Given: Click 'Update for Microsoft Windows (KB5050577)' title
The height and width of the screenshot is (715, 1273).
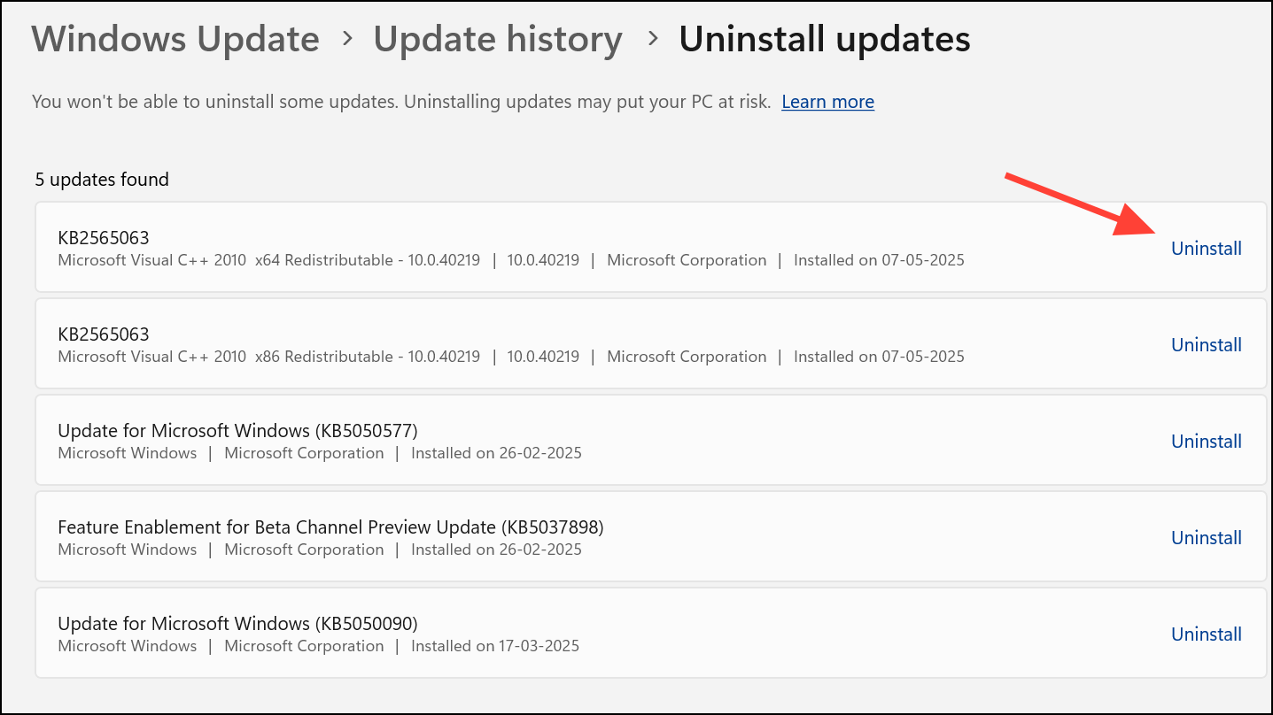Looking at the screenshot, I should (x=237, y=431).
